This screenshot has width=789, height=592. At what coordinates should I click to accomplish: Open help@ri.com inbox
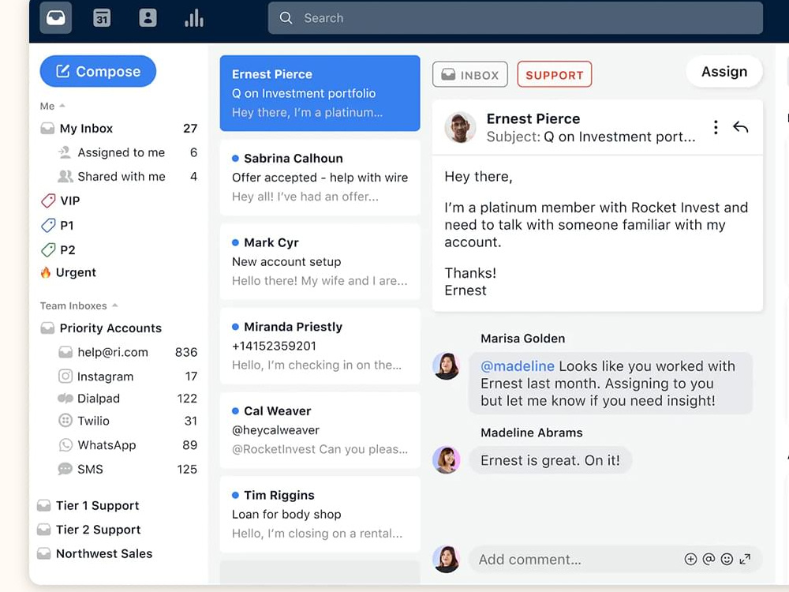(128, 352)
